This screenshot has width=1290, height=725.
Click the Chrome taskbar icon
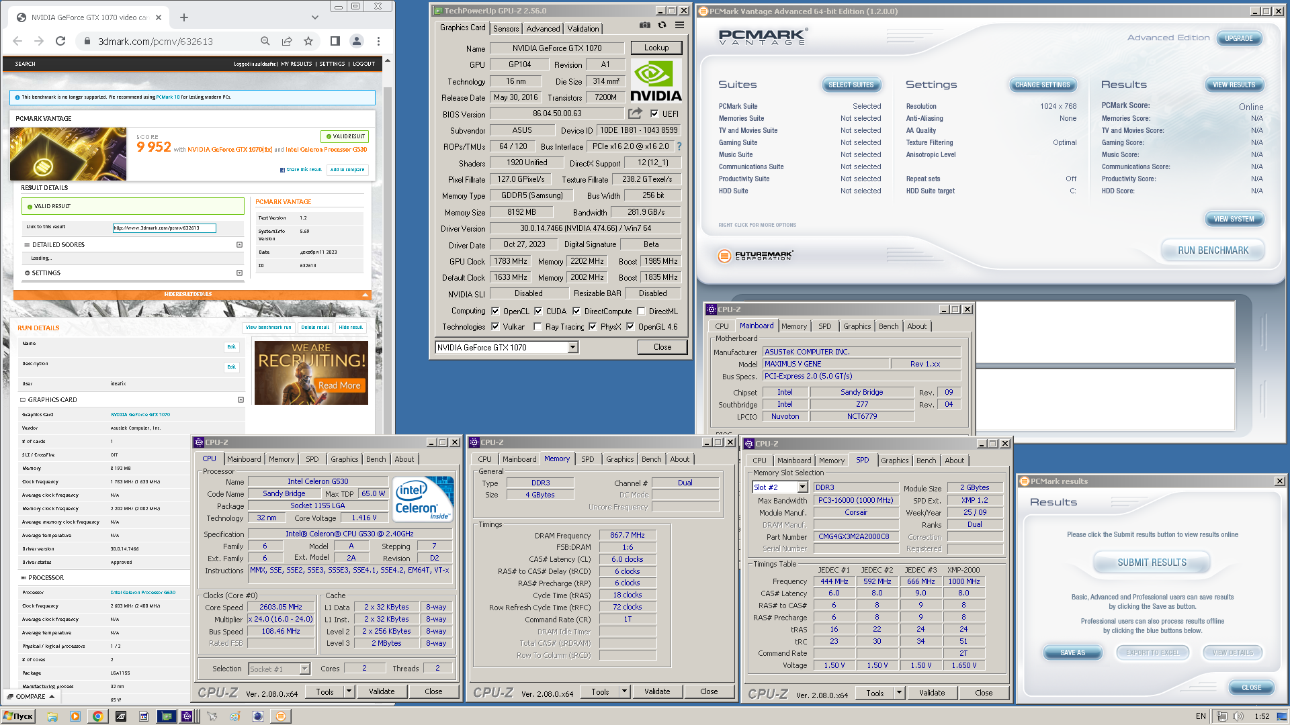[97, 716]
